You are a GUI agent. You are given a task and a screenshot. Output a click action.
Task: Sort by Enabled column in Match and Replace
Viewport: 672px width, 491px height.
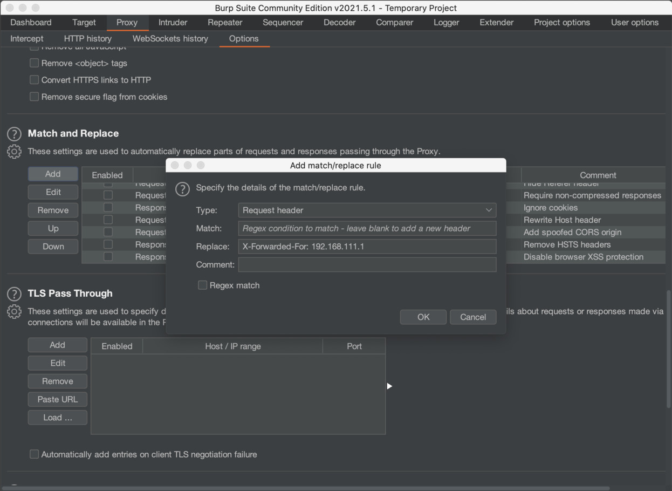pyautogui.click(x=107, y=175)
